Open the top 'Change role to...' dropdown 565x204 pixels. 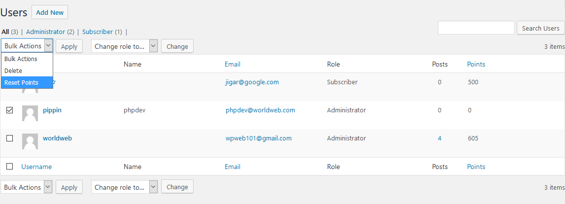[124, 46]
